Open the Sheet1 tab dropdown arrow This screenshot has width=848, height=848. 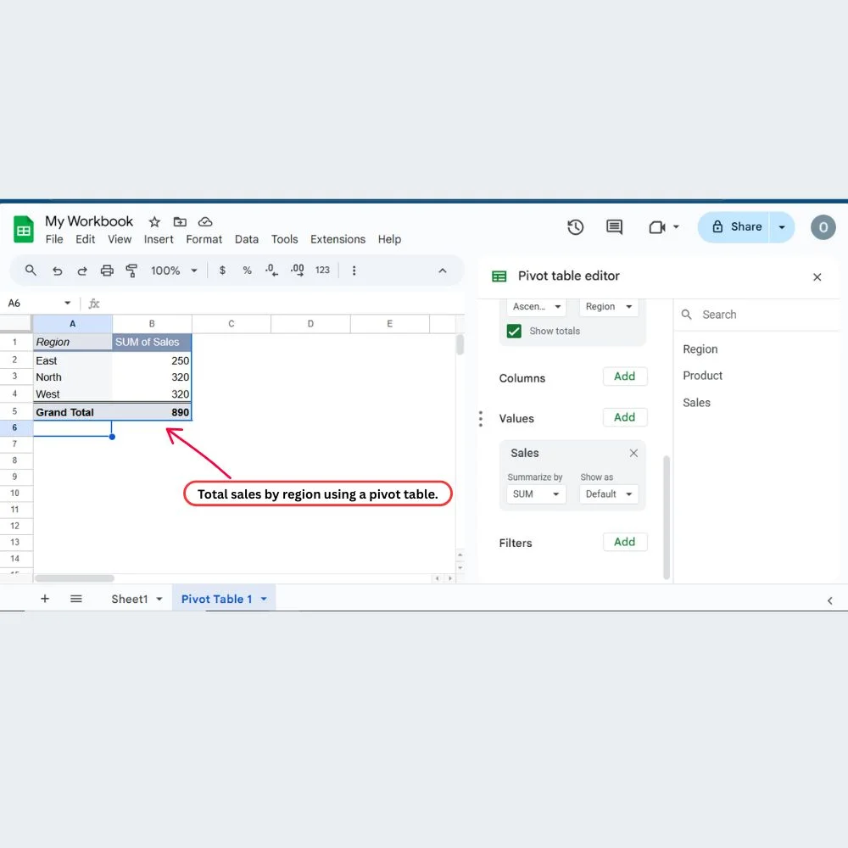click(159, 600)
